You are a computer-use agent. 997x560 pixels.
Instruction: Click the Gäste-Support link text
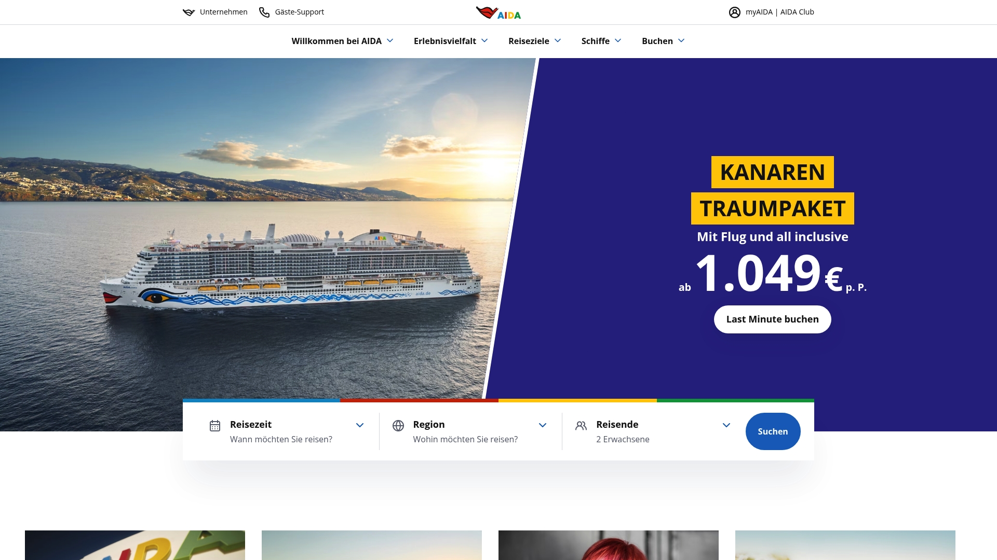click(300, 12)
